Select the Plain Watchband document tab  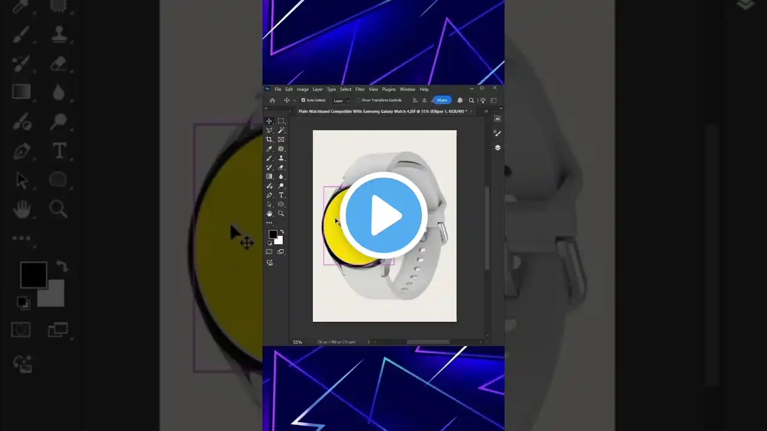pyautogui.click(x=382, y=111)
